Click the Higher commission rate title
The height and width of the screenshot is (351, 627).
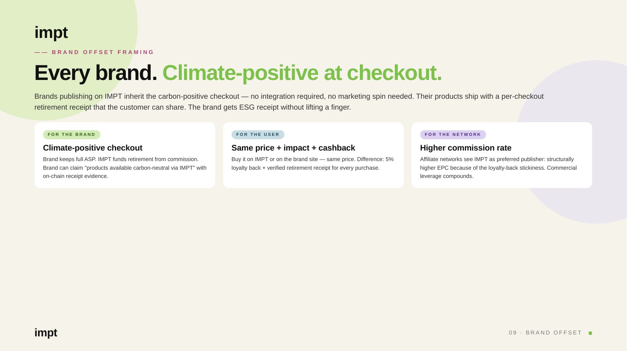click(466, 148)
